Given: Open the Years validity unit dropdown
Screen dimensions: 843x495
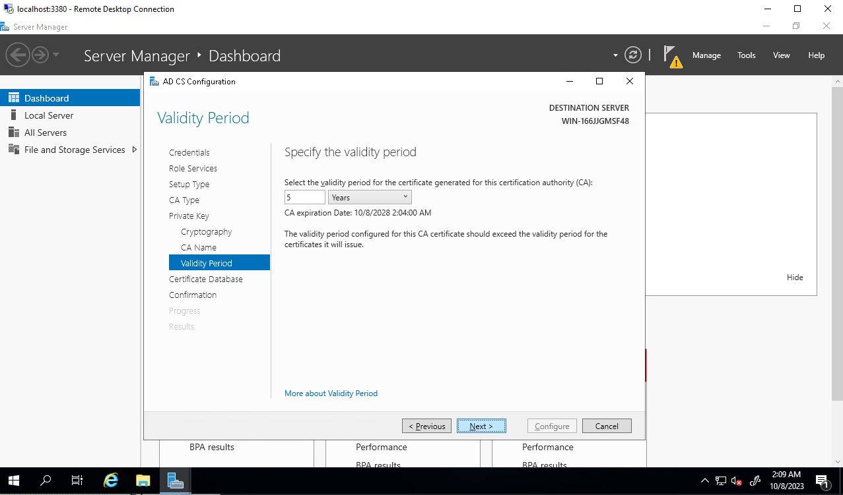Looking at the screenshot, I should [370, 197].
